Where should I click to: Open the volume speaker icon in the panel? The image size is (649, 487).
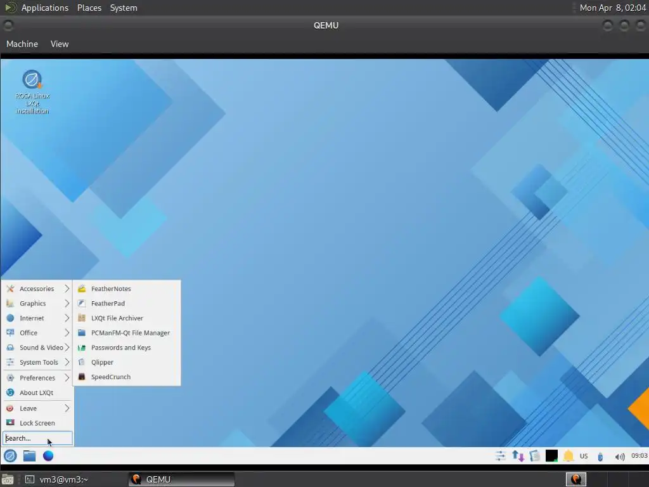[620, 457]
